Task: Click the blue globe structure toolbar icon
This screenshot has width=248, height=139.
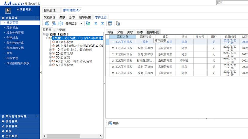Action: click(60, 24)
